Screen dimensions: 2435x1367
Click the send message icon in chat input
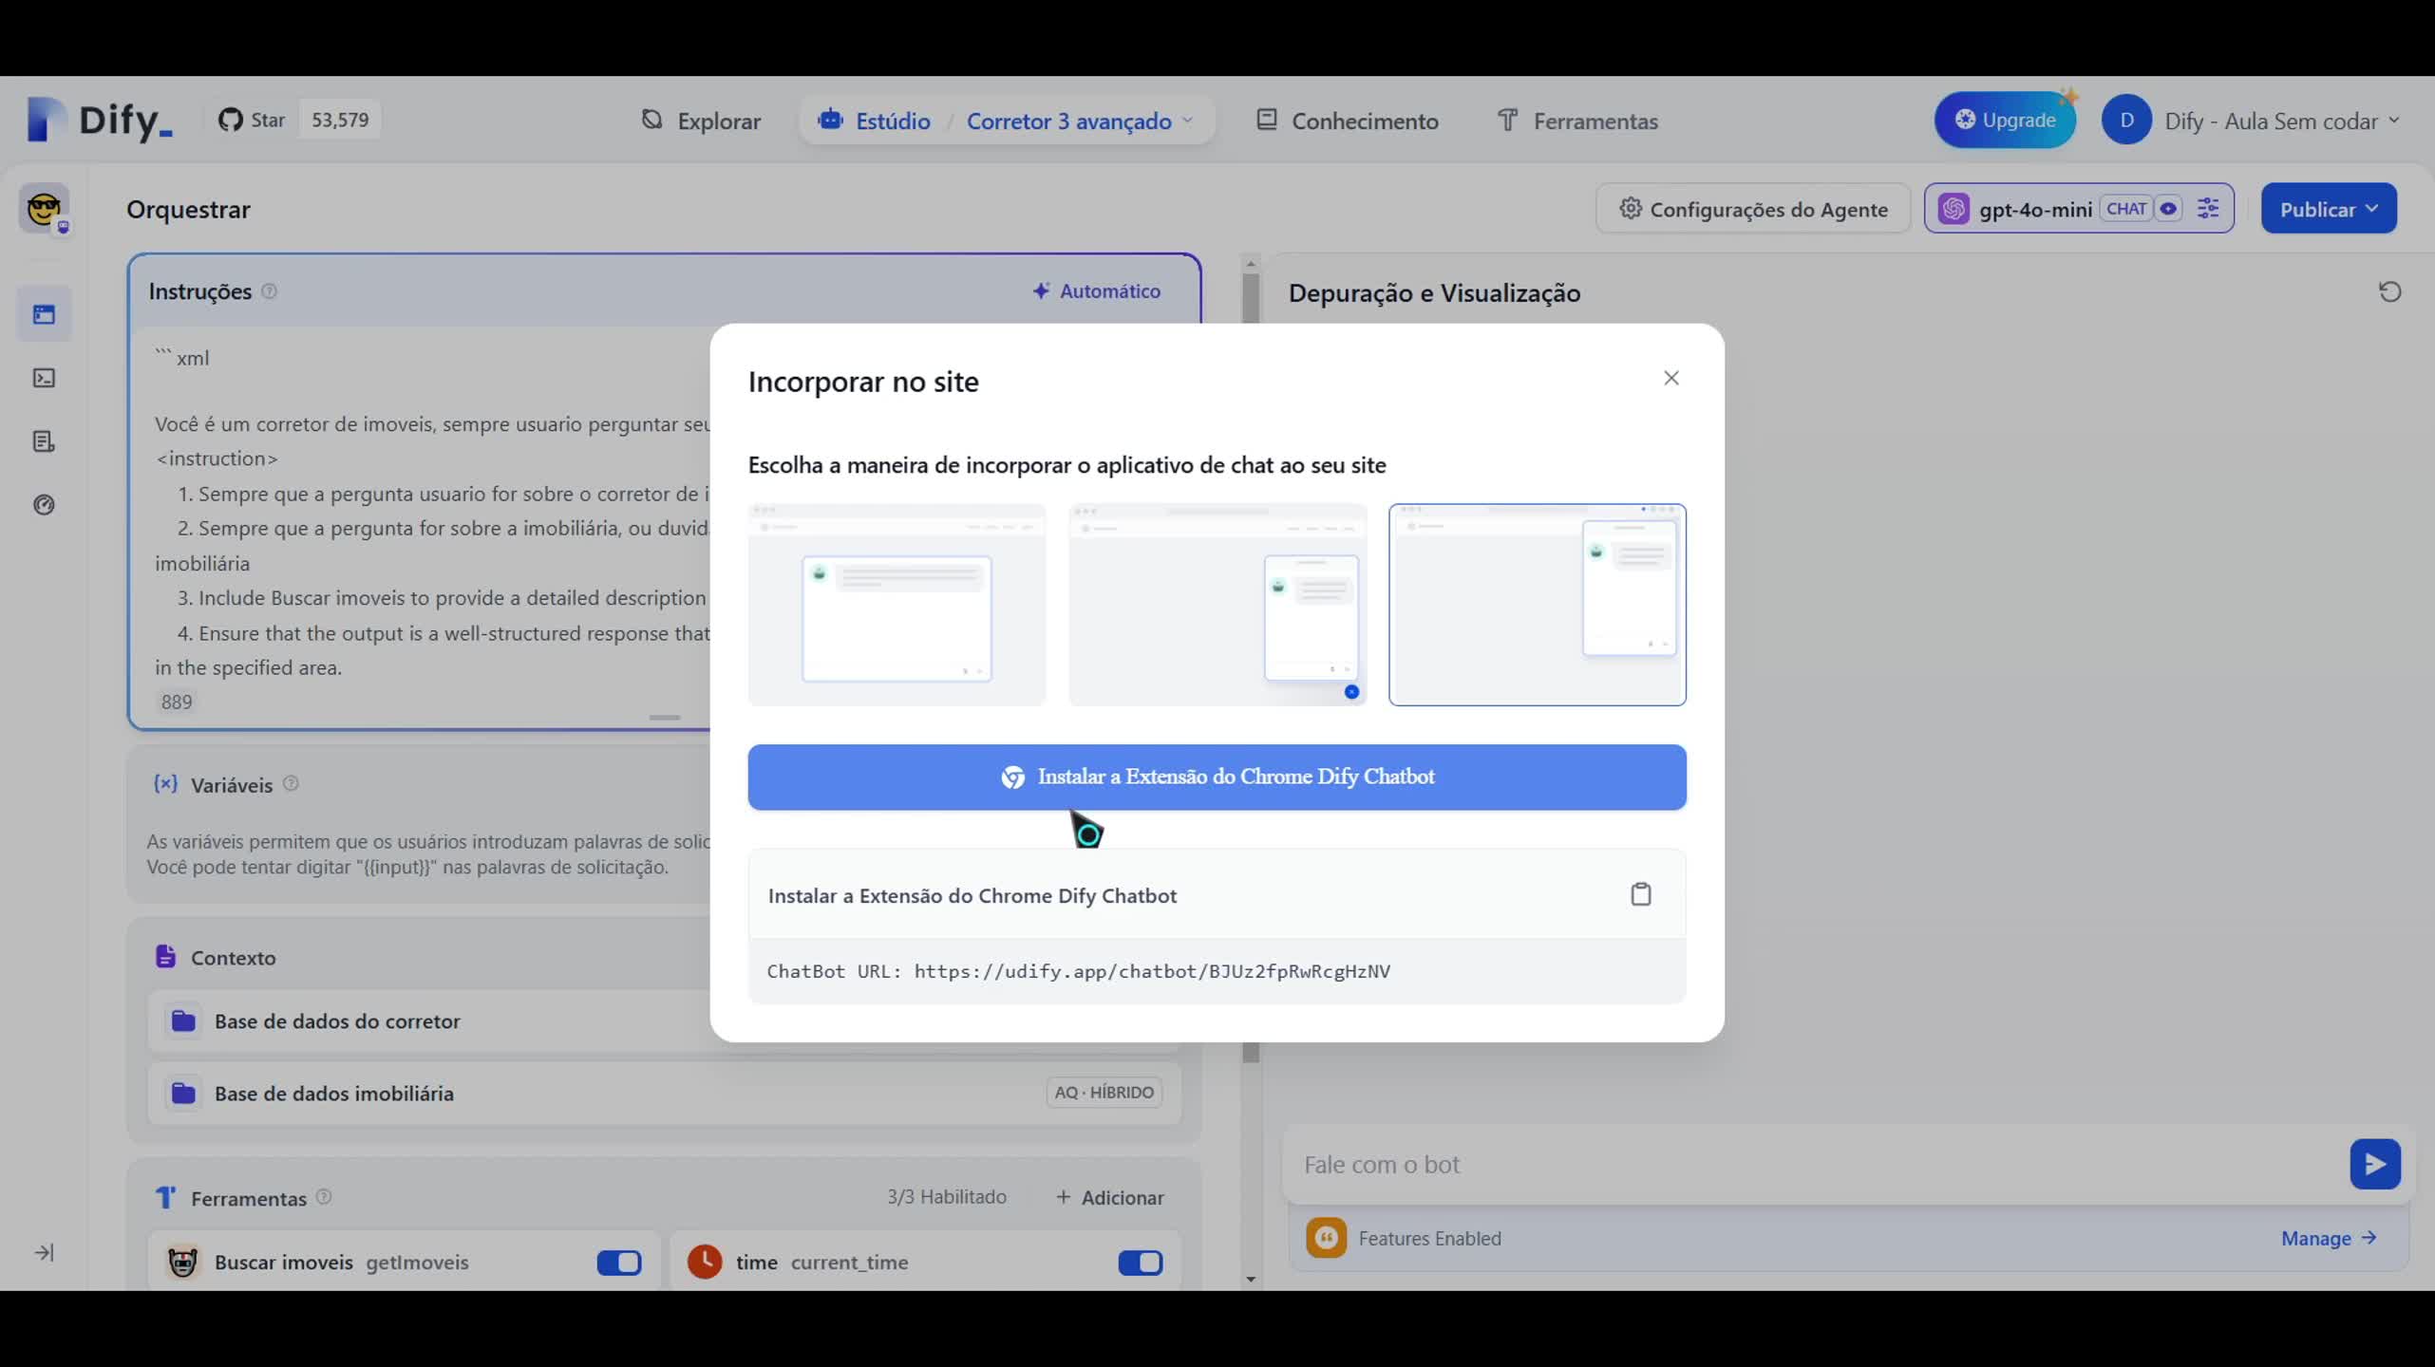2374,1164
